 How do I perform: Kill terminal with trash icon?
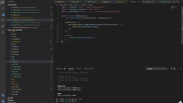(174, 69)
